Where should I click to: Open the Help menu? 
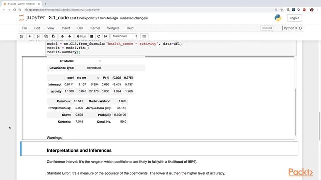tap(130, 28)
